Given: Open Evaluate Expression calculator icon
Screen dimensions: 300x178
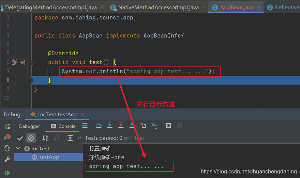Looking at the screenshot, I should pos(168,125).
